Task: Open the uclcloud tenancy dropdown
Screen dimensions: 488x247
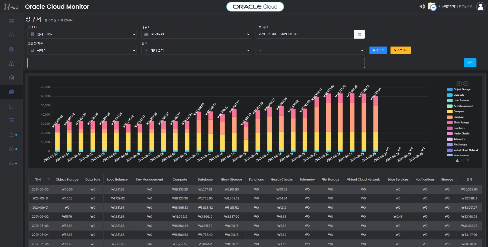Action: coord(196,34)
